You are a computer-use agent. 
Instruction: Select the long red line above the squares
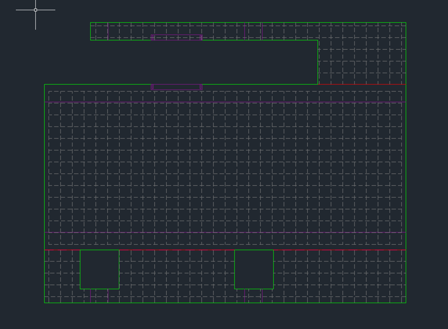[x=225, y=250]
